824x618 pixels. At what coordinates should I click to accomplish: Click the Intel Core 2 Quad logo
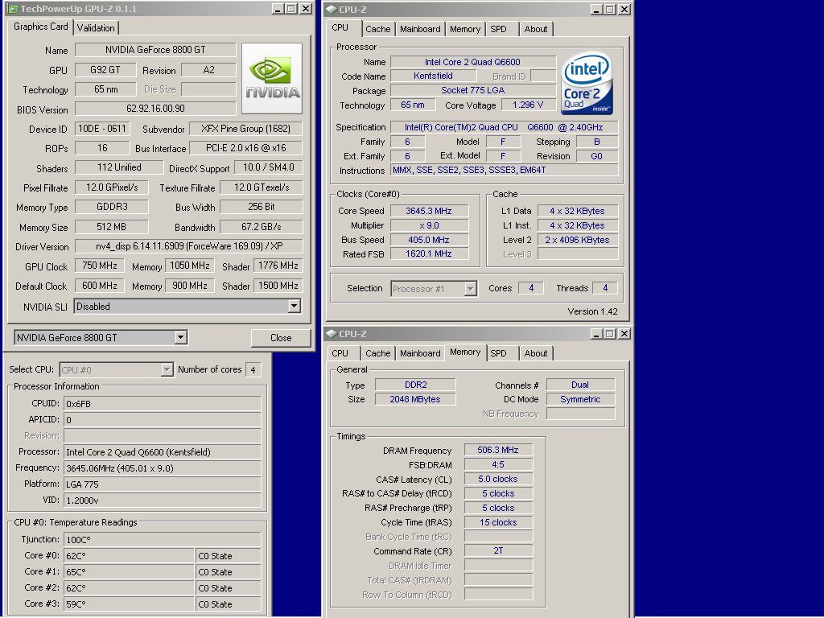coord(587,83)
